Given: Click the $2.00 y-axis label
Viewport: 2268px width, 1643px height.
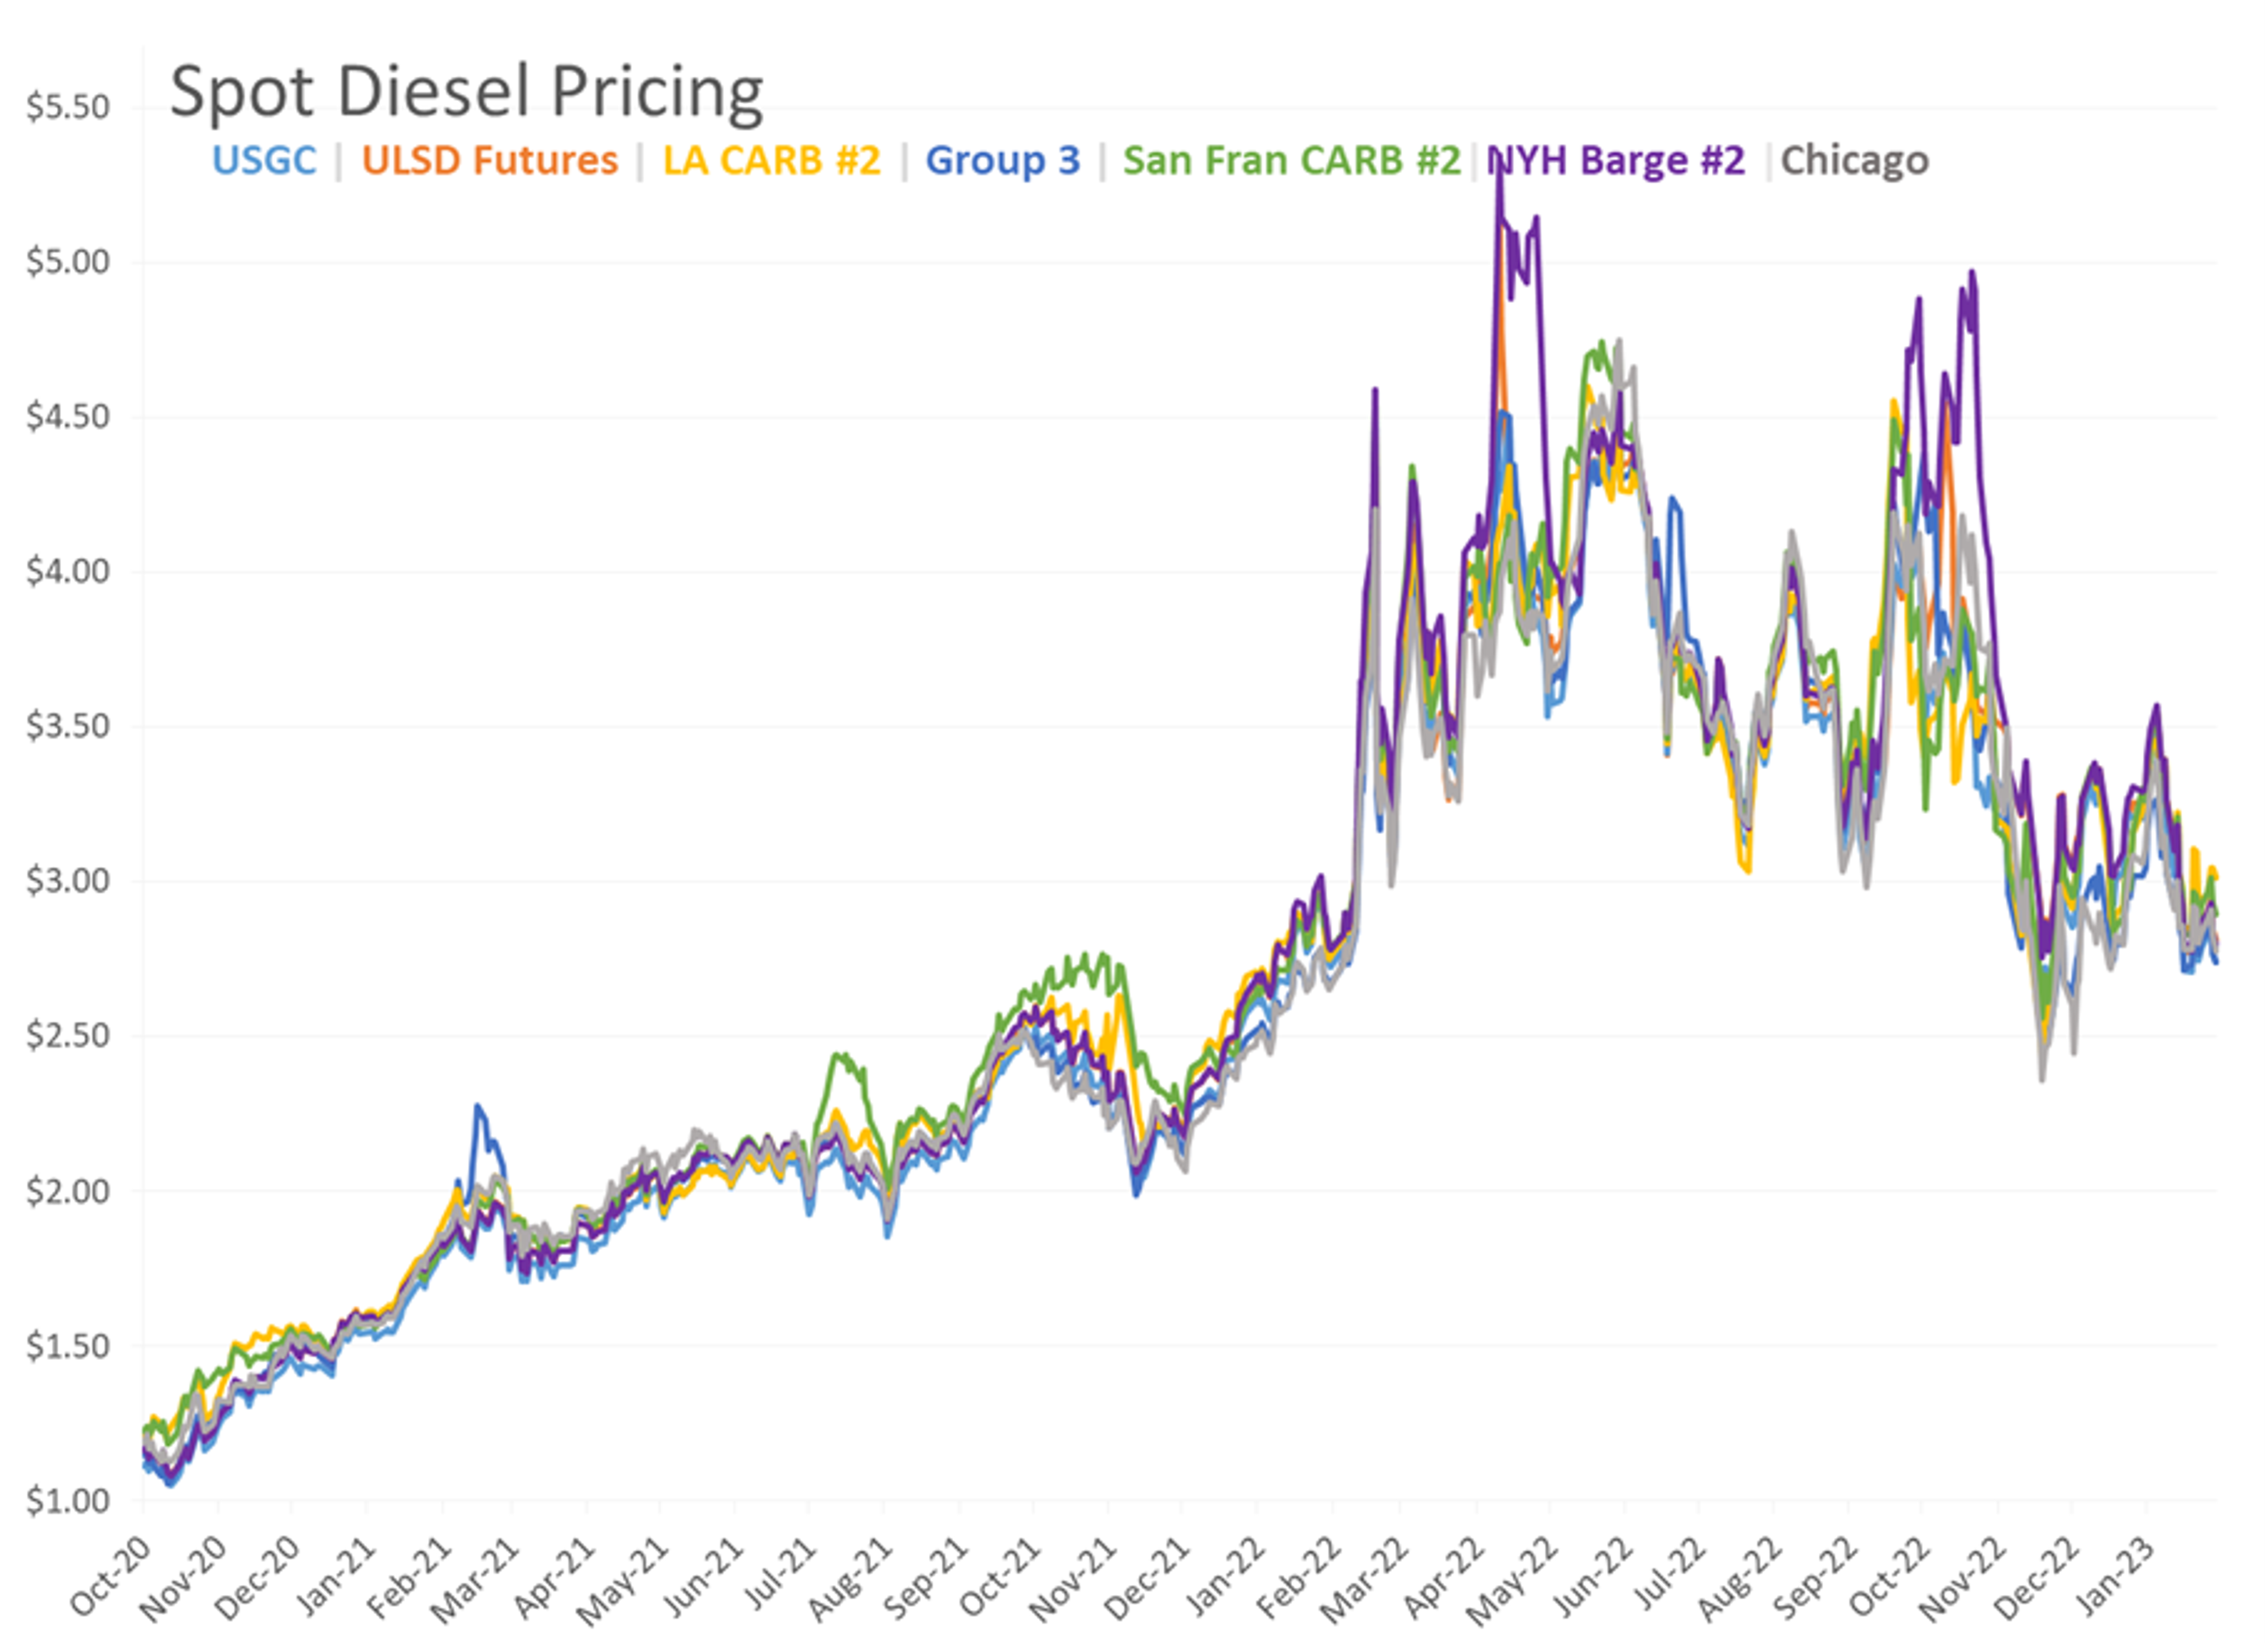Looking at the screenshot, I should pos(68,1191).
